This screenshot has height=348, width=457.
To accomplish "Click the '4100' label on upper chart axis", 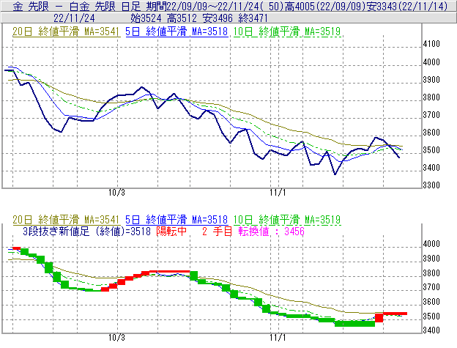I will pos(431,44).
